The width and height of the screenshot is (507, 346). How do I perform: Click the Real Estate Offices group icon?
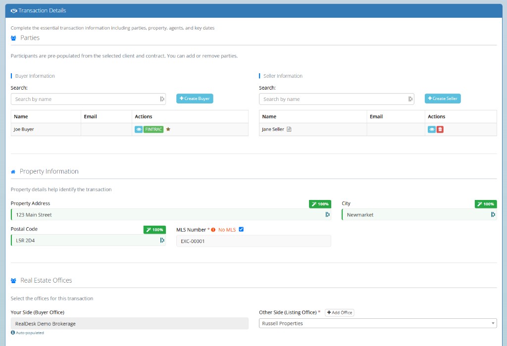tap(13, 281)
